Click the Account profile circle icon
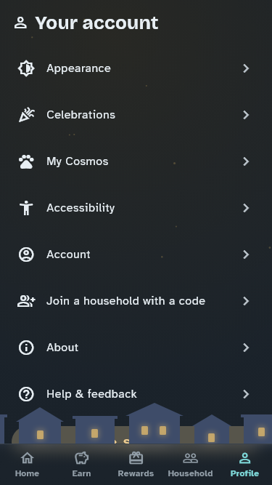This screenshot has height=485, width=272. [x=26, y=254]
